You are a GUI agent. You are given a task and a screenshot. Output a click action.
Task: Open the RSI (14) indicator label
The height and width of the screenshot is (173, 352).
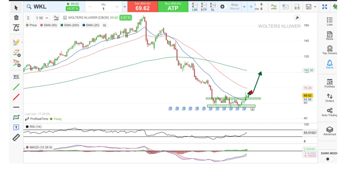coord(34,127)
